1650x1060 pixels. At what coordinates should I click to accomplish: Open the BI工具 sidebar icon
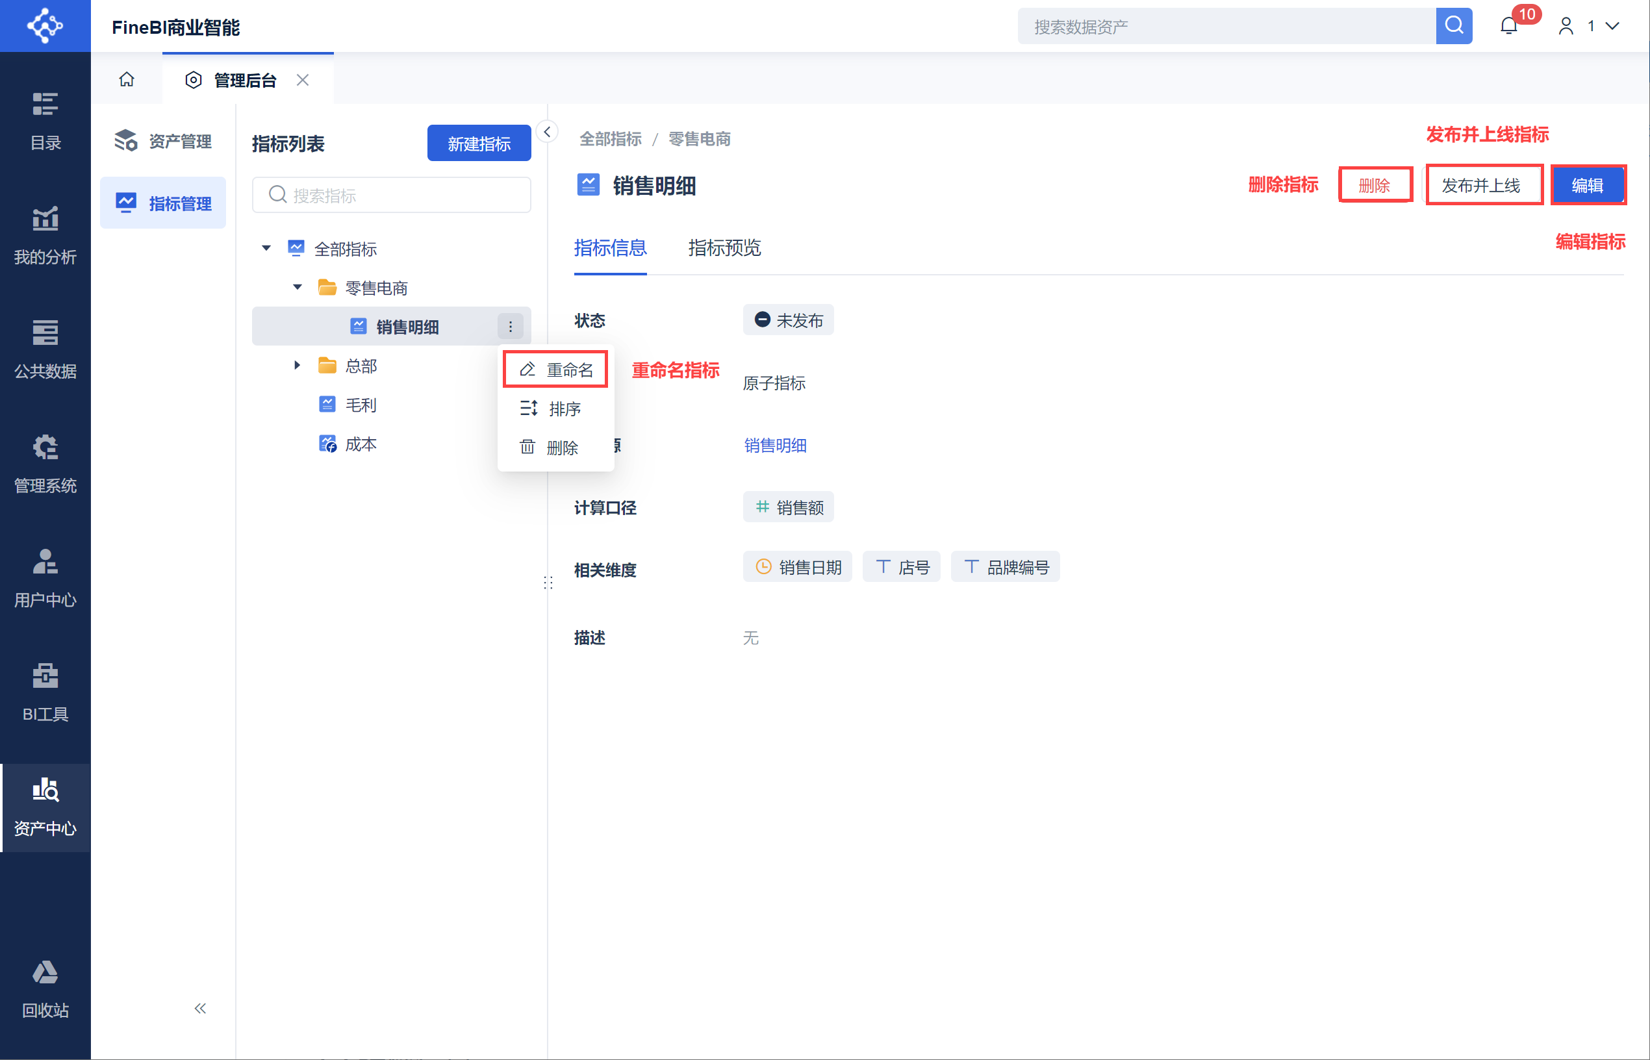45,688
